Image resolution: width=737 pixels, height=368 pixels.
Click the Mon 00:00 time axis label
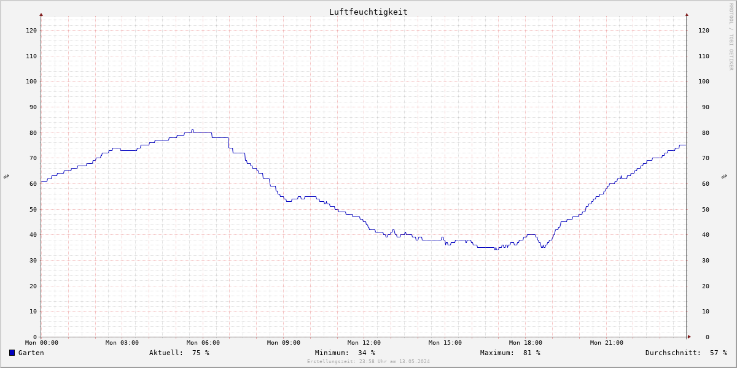point(41,343)
